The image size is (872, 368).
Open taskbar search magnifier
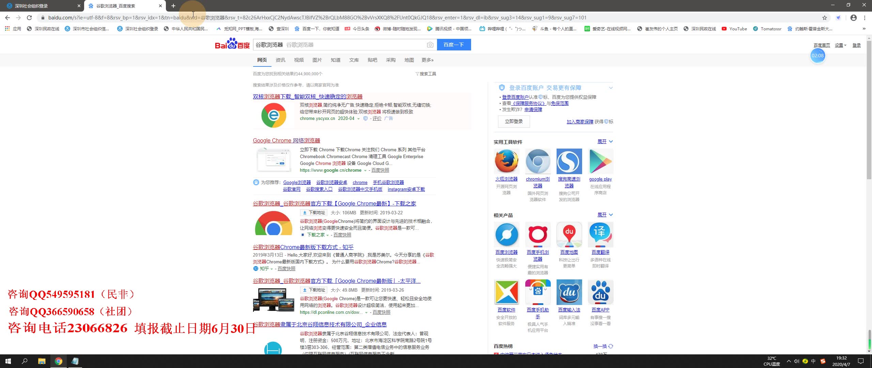25,361
